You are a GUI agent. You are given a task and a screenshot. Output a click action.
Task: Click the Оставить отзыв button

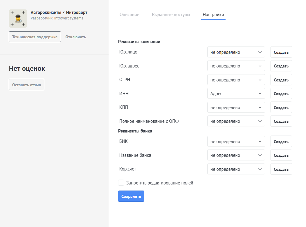pos(26,84)
